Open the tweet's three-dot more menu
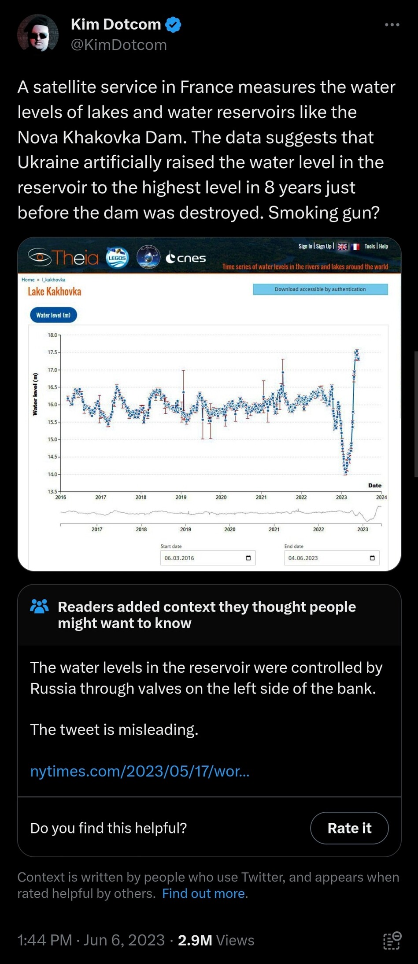Screen dimensions: 418x964 click(x=392, y=25)
